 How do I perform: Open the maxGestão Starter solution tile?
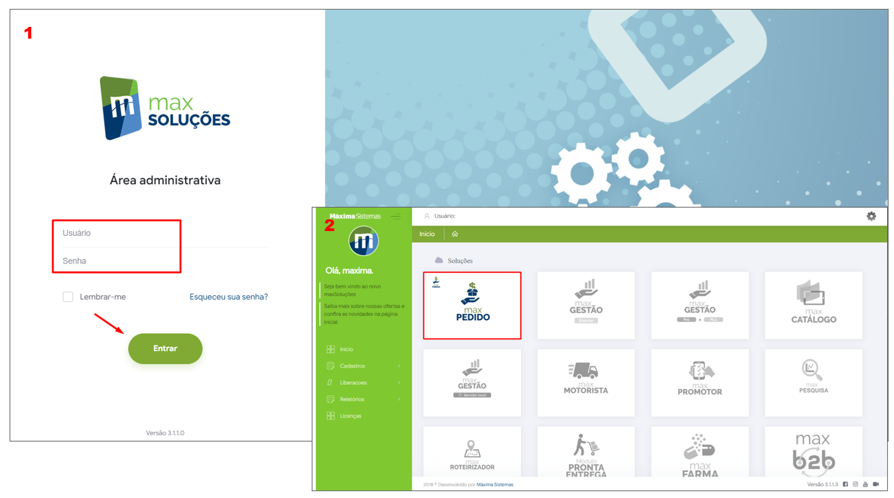586,305
